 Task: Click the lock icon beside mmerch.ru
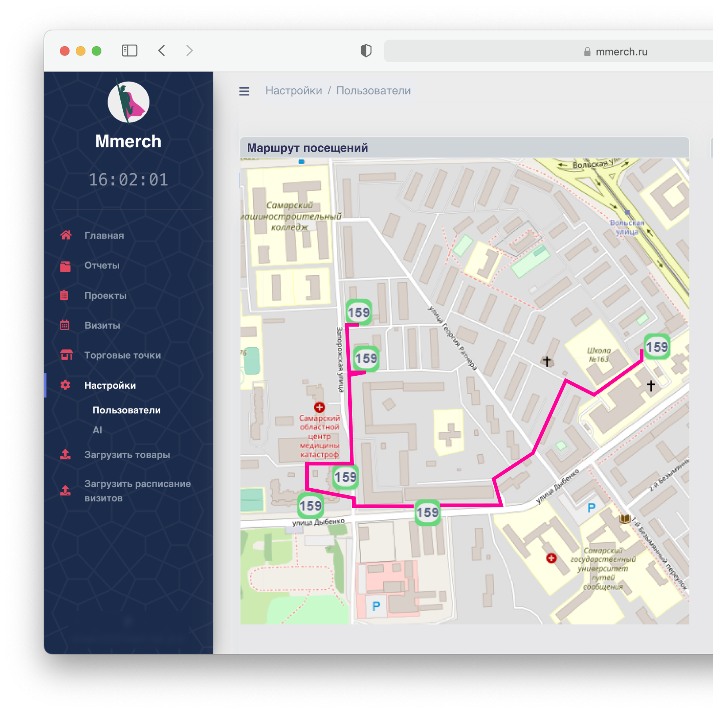[587, 52]
